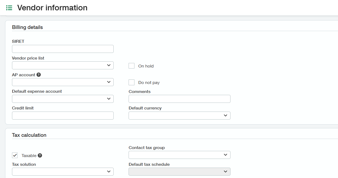The width and height of the screenshot is (338, 178).
Task: Click the AP account help icon
Action: click(x=39, y=75)
